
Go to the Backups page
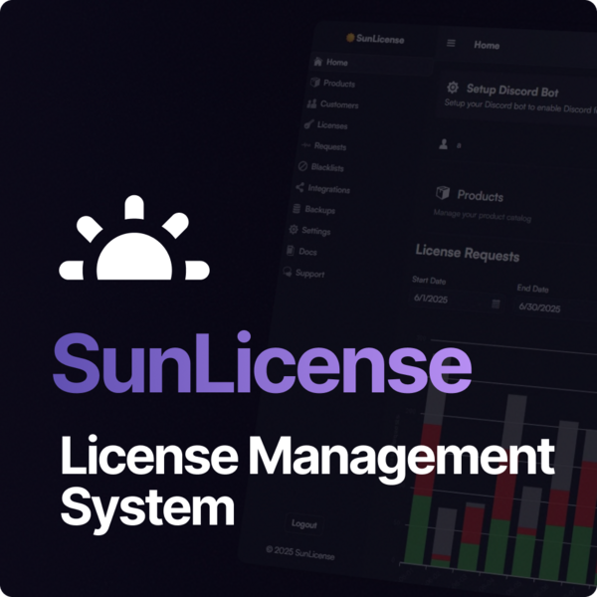[313, 209]
